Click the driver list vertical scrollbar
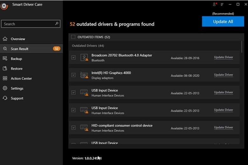Viewport: 248px width, 165px height. point(242,48)
